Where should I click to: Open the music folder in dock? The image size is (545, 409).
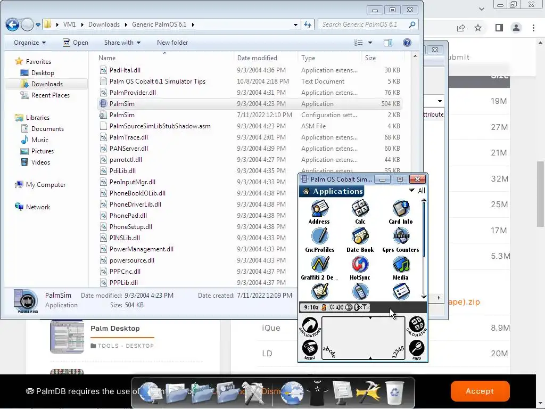tap(202, 393)
